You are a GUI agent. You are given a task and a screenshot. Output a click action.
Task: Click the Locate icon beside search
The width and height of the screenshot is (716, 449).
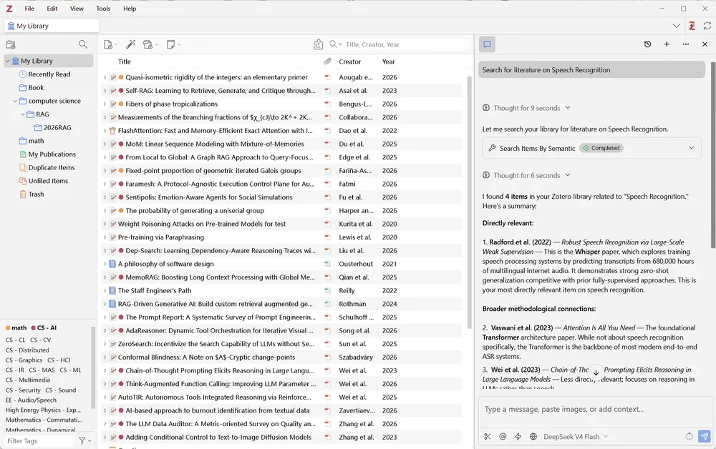(319, 44)
